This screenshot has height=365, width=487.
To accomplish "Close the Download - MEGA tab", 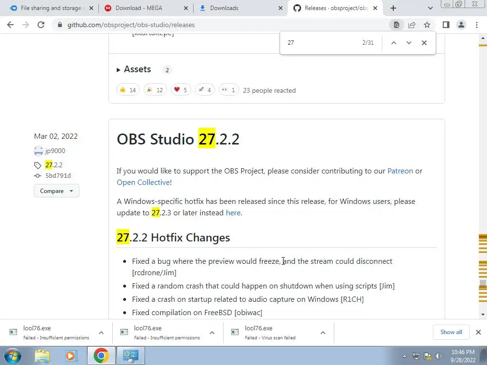I will tap(186, 8).
